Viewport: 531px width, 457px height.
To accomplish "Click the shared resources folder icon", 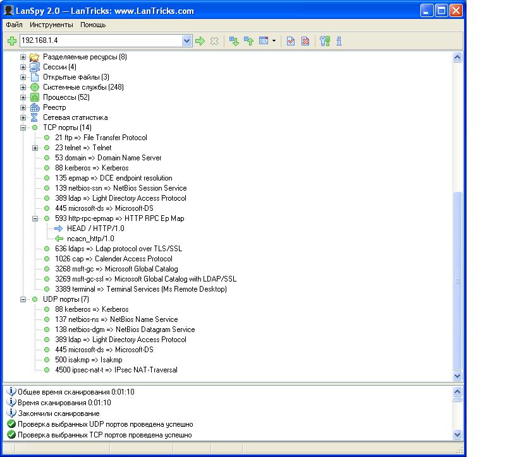I will click(35, 57).
